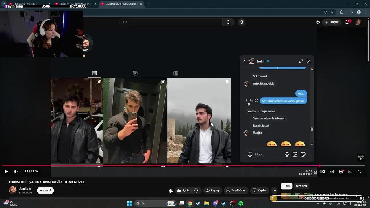Open the Chrome media control icon
Image resolution: width=370 pixels, height=208 pixels.
click(352, 12)
